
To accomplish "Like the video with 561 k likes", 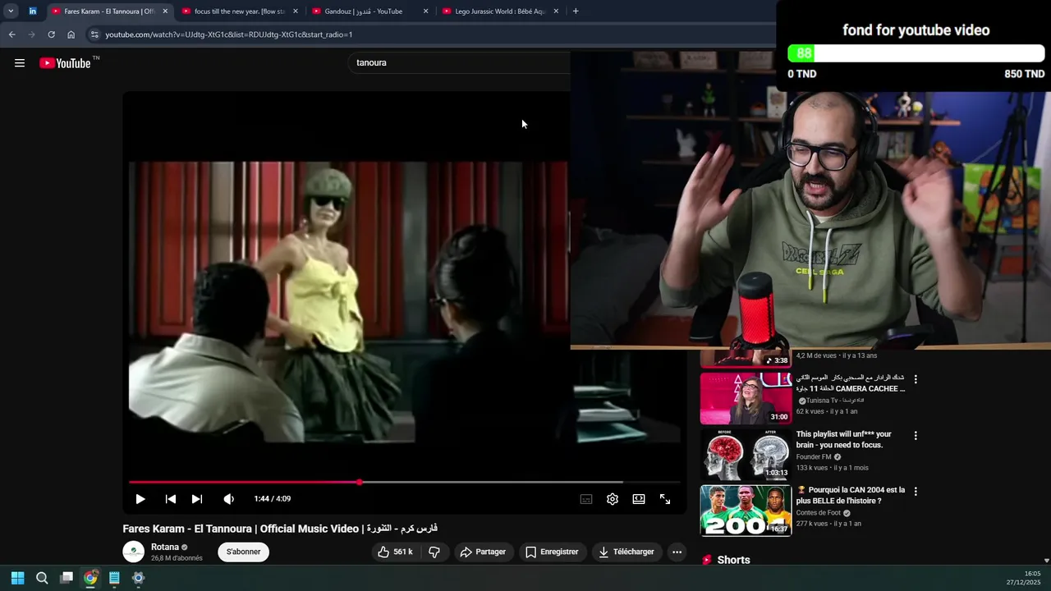I will [x=396, y=552].
